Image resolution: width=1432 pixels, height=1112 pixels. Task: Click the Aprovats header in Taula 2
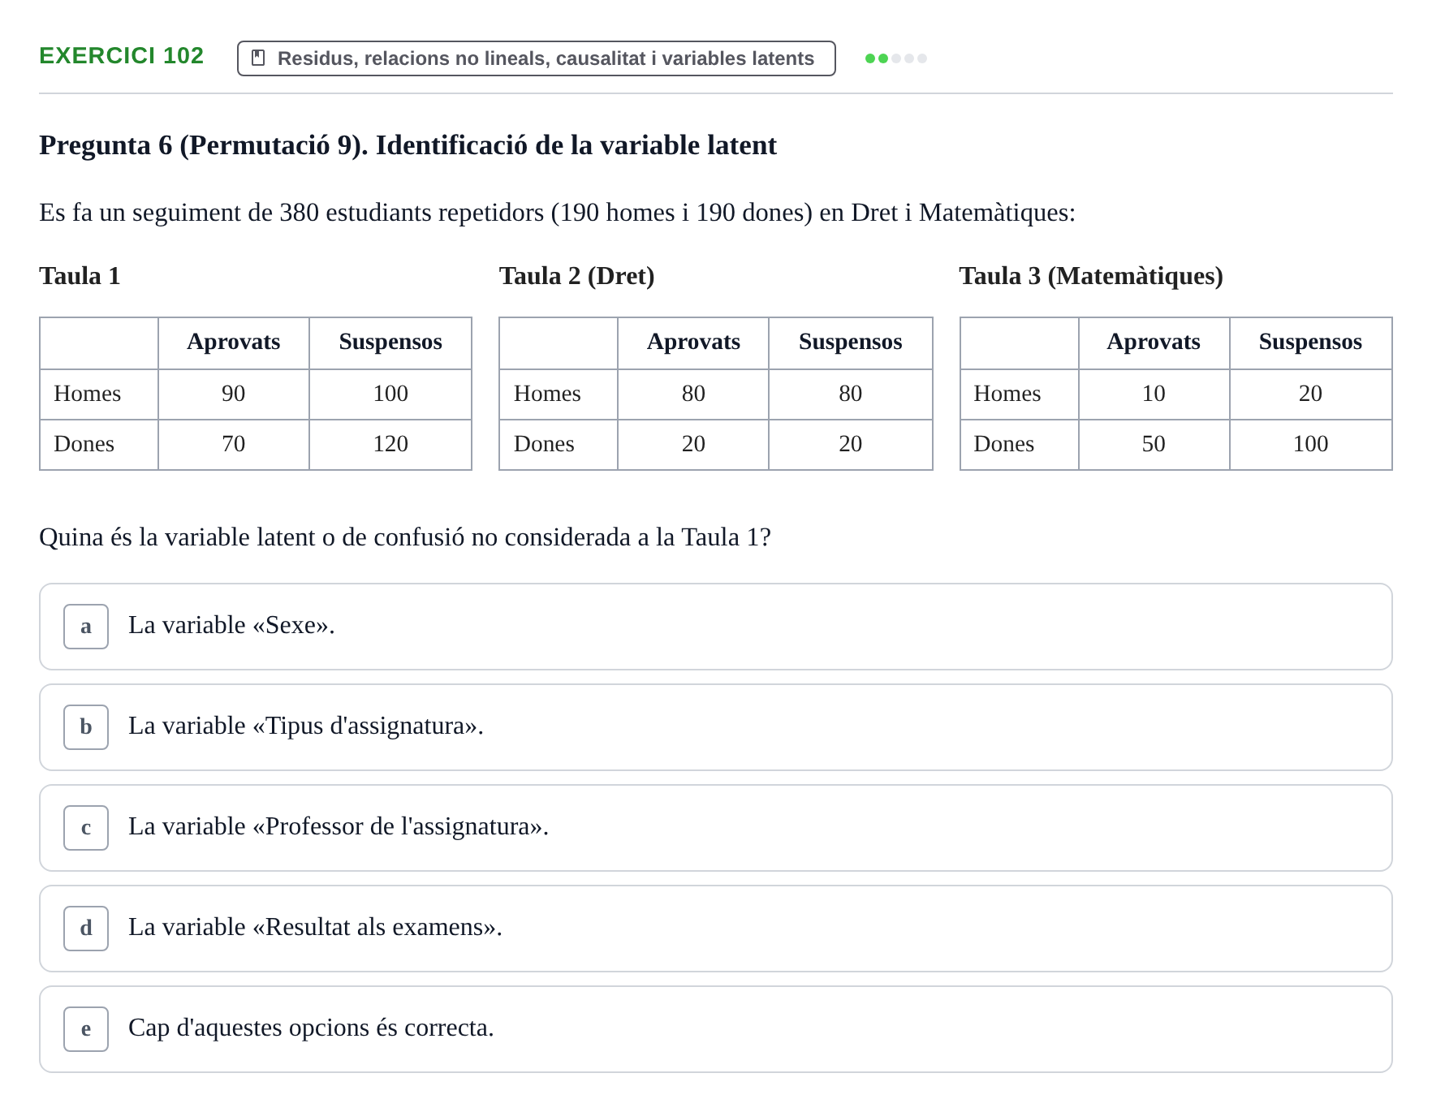click(x=693, y=342)
